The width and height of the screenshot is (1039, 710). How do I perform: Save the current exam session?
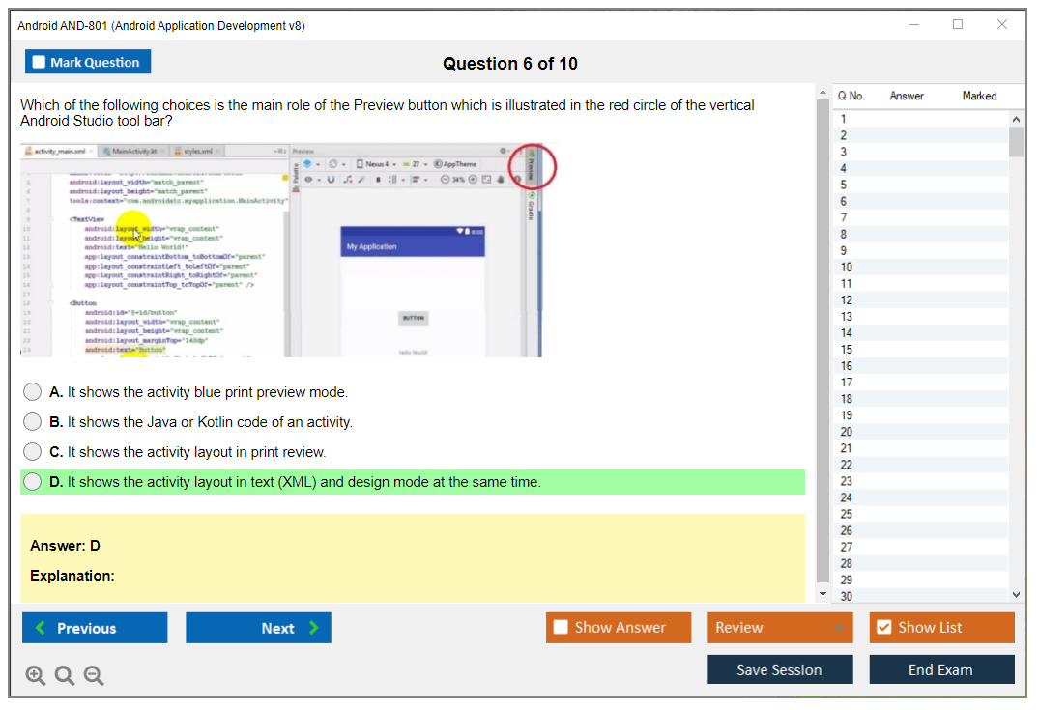coord(779,669)
